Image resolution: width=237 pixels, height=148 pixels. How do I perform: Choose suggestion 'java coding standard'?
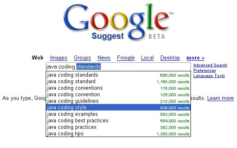[x=118, y=82]
